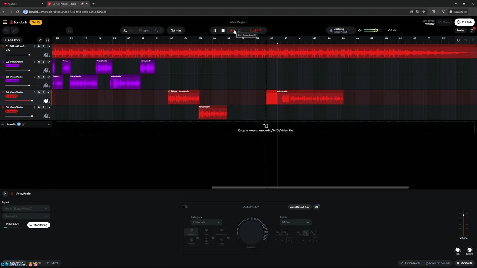
Task: Click the redo arrow
Action: coord(15,31)
